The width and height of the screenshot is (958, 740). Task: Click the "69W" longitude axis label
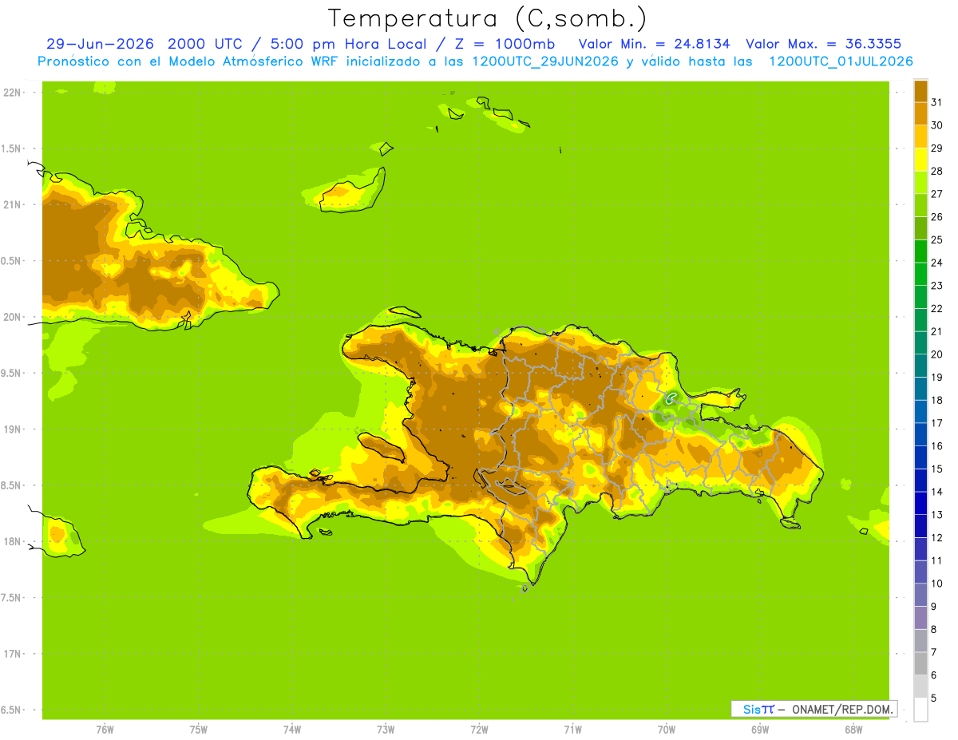tap(760, 730)
